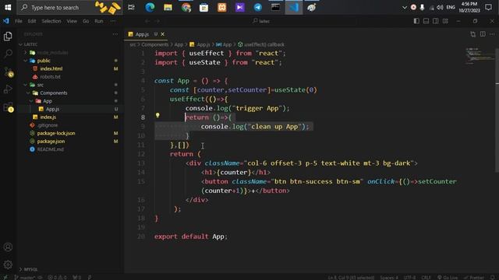Expand the node_modules folder
499x280 pixels.
[x=26, y=52]
